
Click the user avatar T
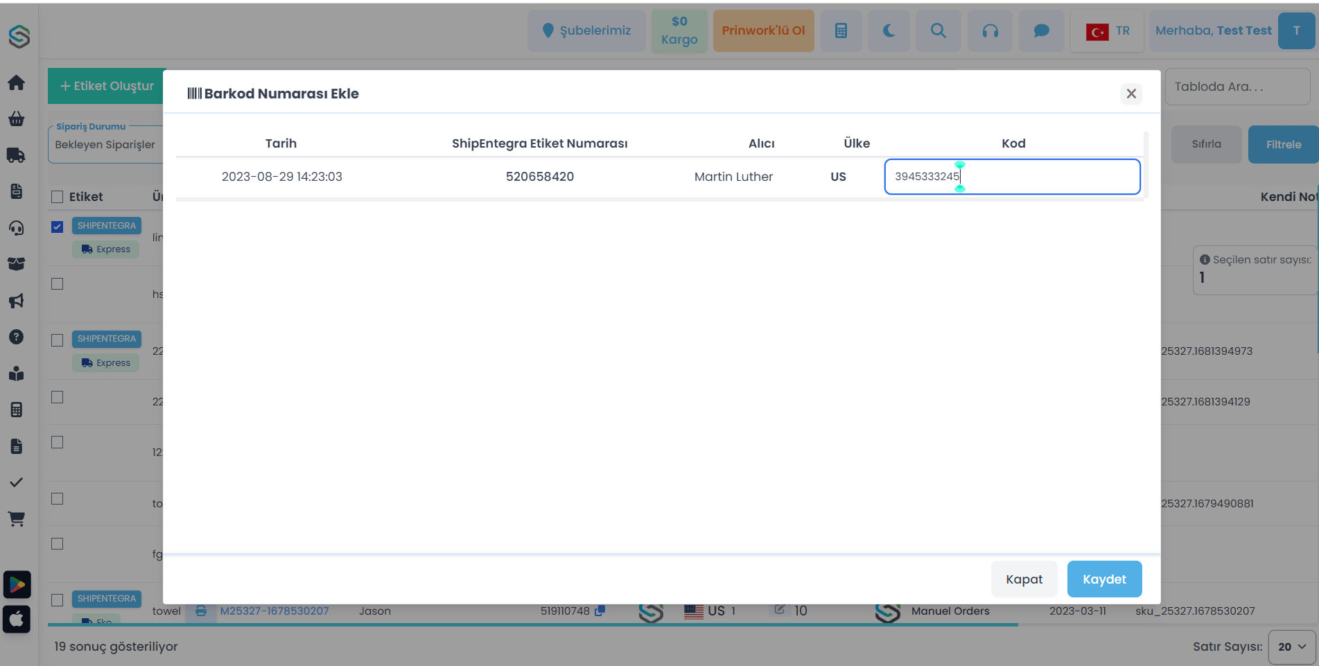point(1296,30)
